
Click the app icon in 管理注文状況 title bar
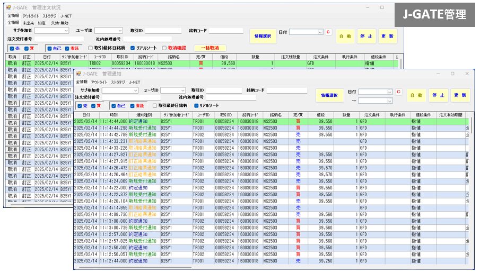click(8, 7)
